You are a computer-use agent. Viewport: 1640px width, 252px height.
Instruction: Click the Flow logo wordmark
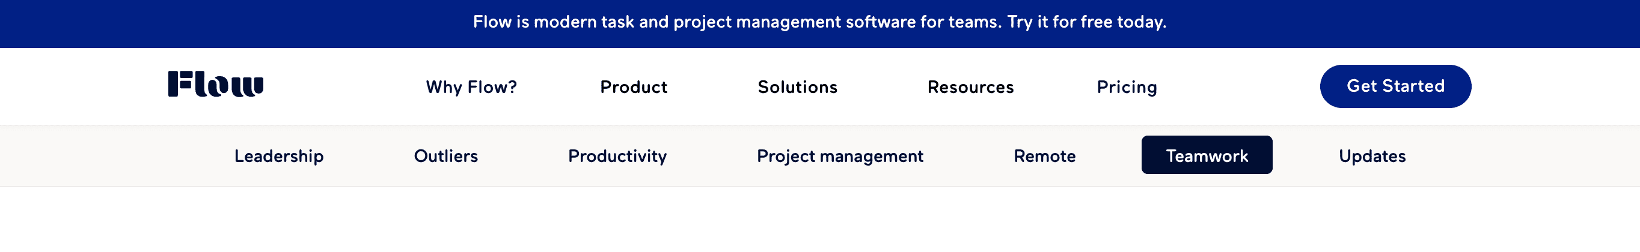coord(216,84)
